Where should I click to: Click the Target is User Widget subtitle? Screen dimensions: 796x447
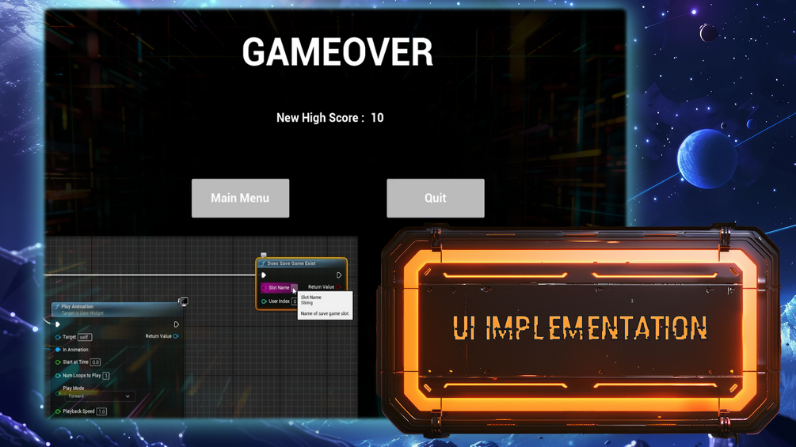pos(82,313)
